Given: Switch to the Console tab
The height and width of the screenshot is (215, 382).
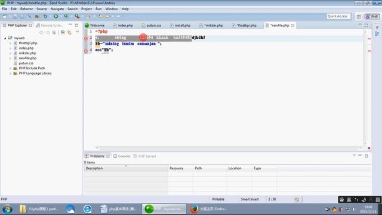Looking at the screenshot, I should (122, 156).
